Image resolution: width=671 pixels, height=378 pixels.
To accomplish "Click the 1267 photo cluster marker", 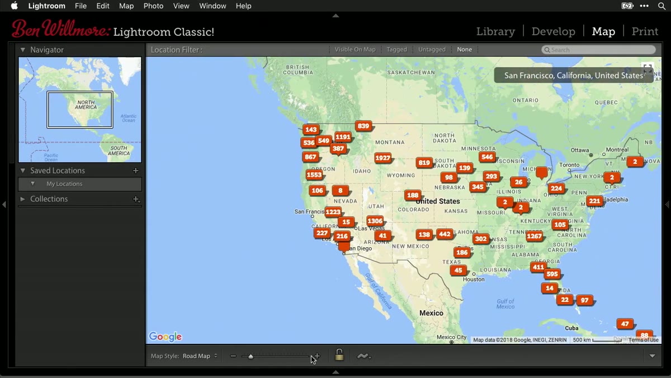I will coord(535,237).
